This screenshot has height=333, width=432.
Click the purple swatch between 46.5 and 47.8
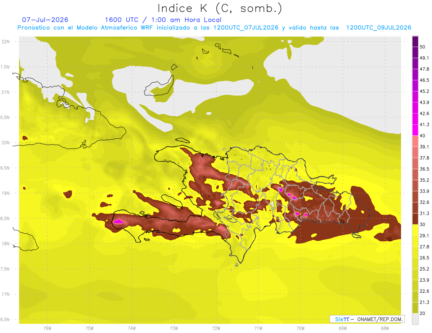(x=415, y=75)
